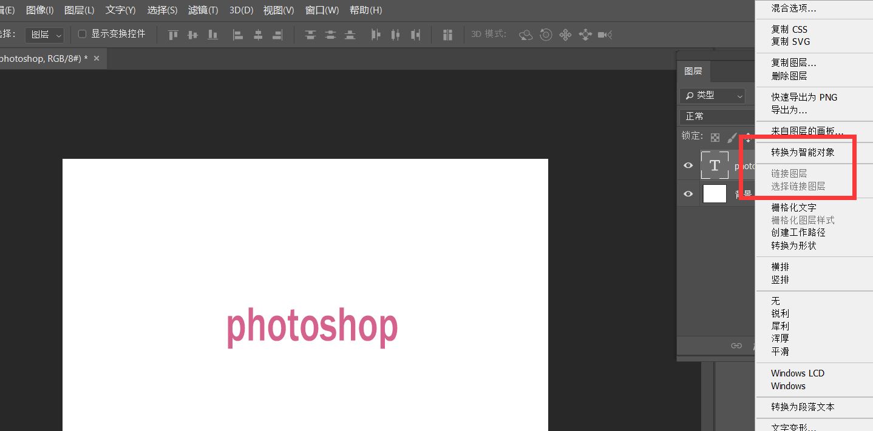Select the 3D pan object icon

565,35
